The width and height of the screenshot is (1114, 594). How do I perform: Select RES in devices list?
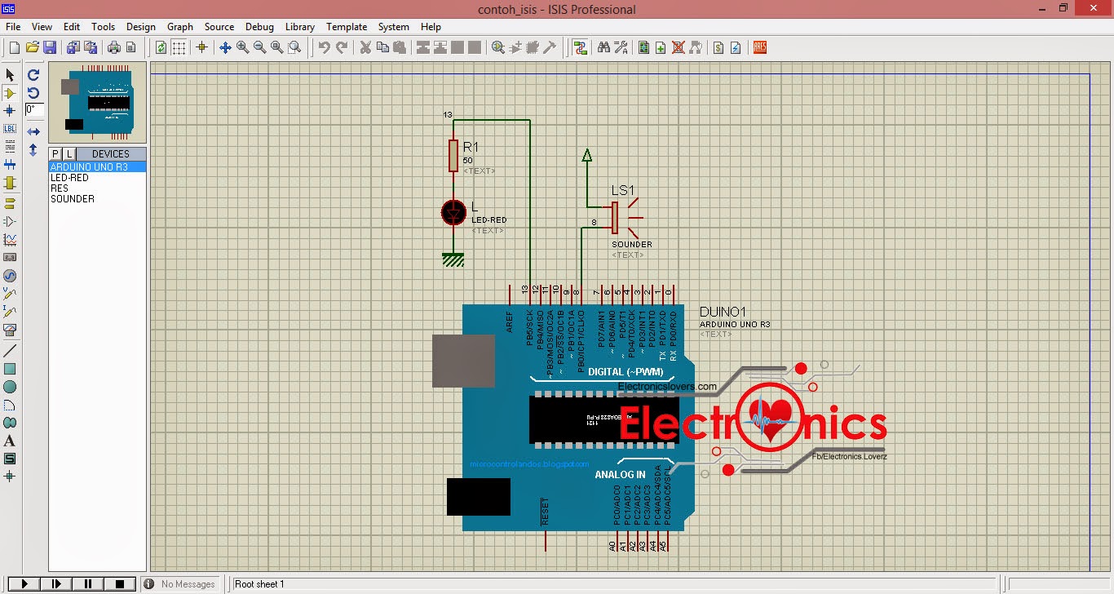(x=97, y=188)
